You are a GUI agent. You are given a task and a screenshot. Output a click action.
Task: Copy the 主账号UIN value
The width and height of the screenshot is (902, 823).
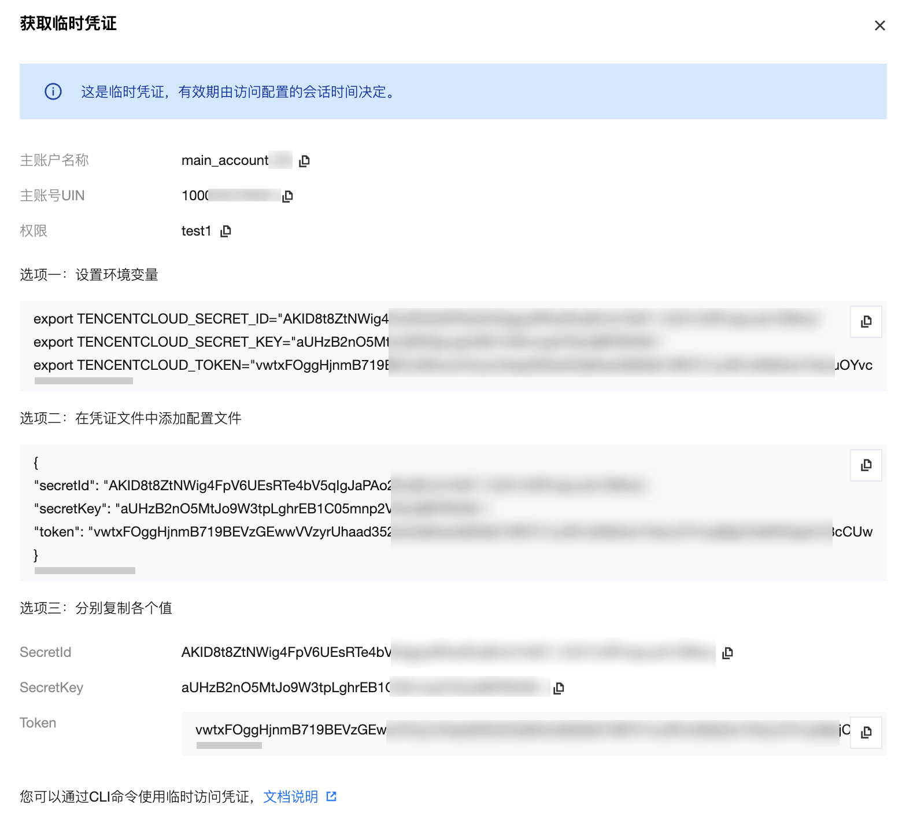(x=287, y=196)
